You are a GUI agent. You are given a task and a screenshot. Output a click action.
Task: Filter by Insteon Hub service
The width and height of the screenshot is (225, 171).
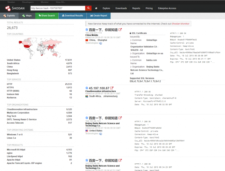(x=13, y=94)
